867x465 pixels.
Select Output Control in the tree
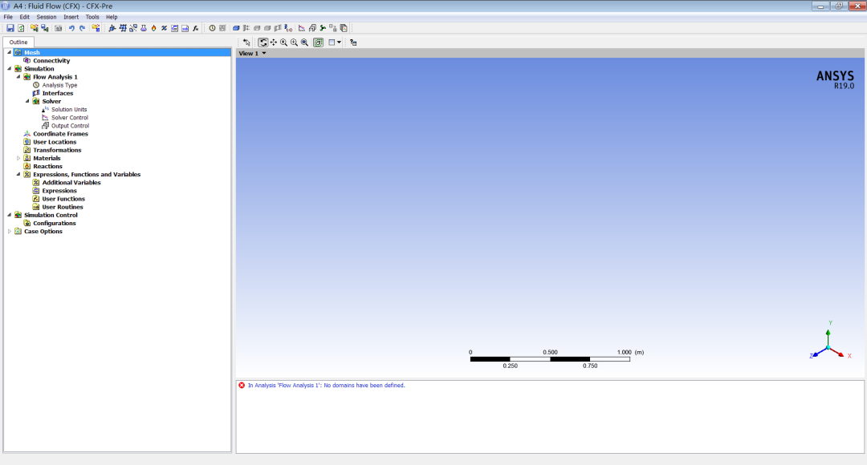coord(70,125)
